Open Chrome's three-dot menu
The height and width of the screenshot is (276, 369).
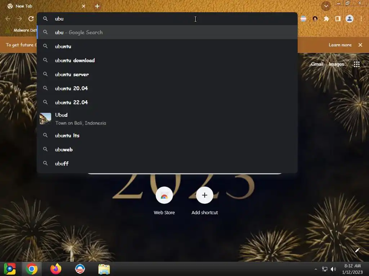coord(361,19)
